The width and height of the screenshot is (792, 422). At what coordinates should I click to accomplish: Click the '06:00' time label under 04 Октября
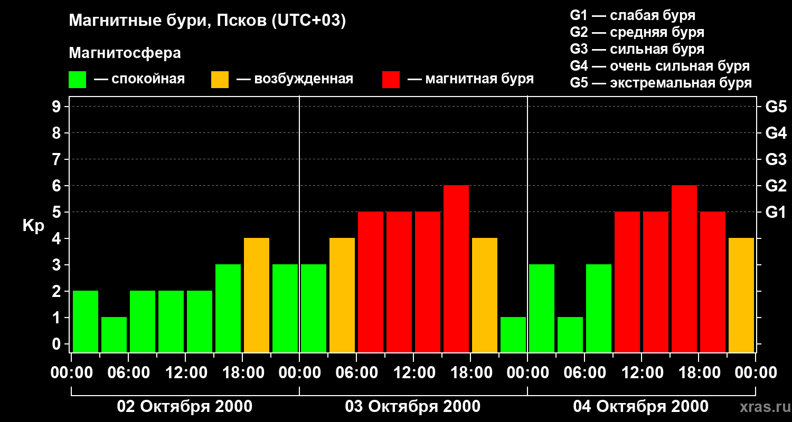(584, 373)
